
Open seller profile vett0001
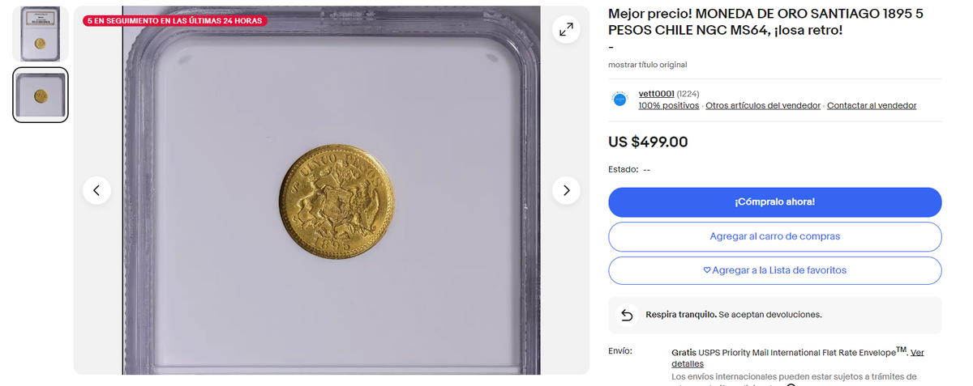click(656, 94)
